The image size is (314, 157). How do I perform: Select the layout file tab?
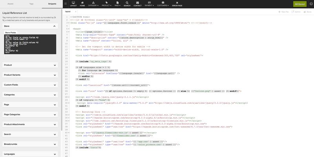click(68, 12)
